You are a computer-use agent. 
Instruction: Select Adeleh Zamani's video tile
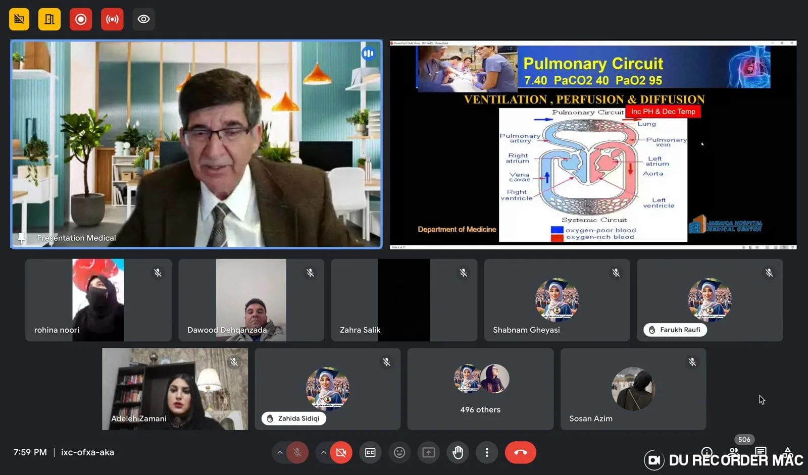click(175, 389)
